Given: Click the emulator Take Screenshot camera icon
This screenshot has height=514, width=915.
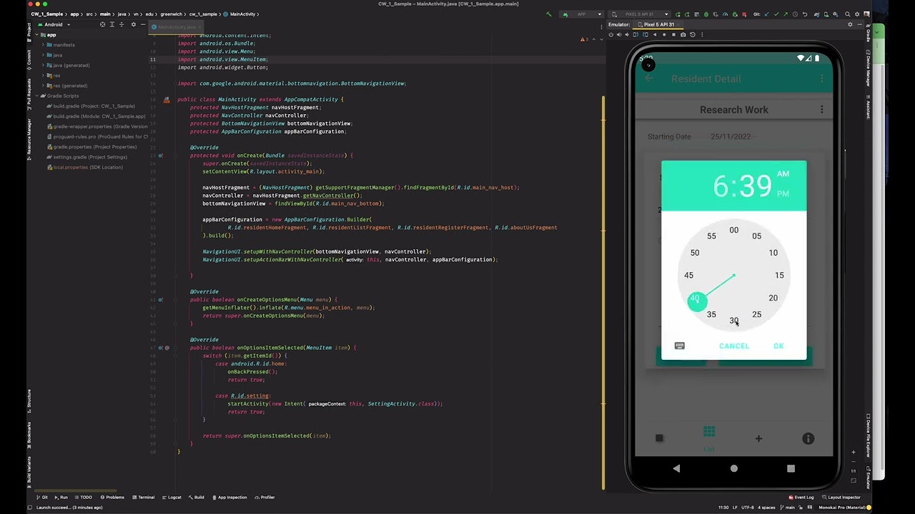Looking at the screenshot, I should [x=683, y=34].
